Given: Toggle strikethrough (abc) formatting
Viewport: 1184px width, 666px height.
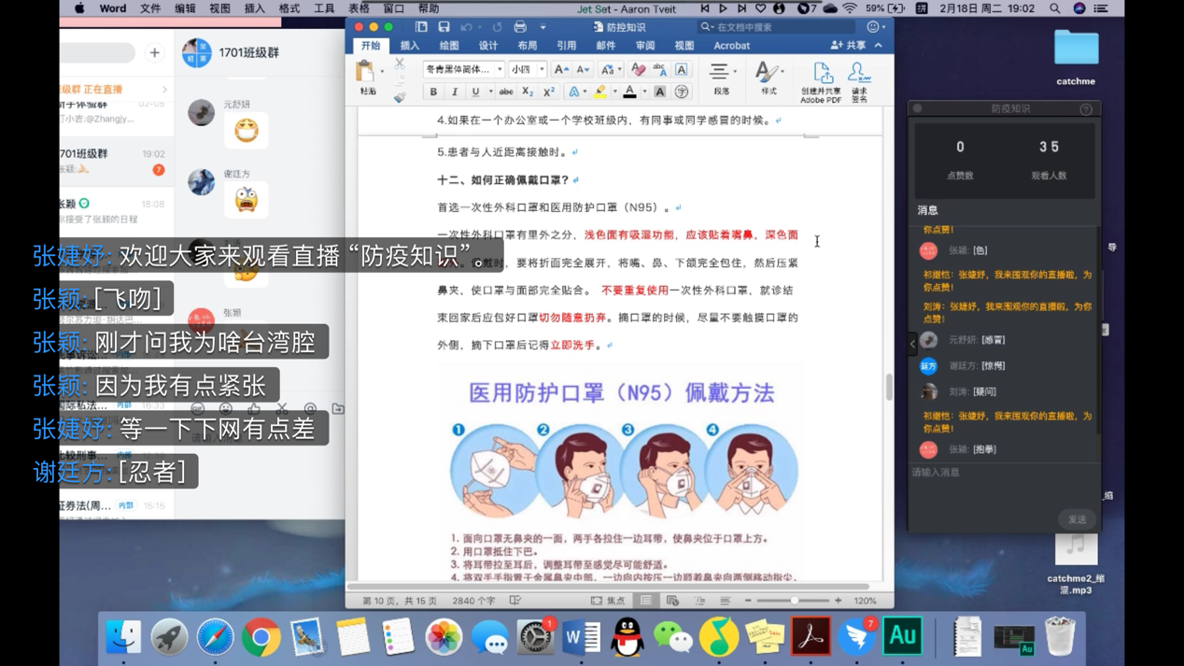Looking at the screenshot, I should pos(506,92).
